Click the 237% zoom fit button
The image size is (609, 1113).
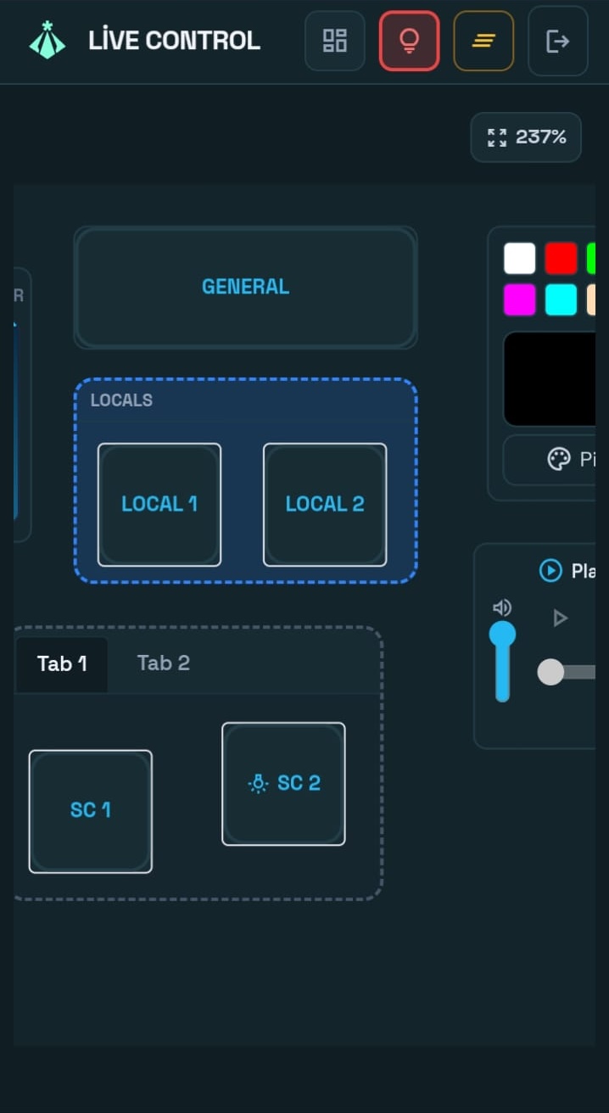[526, 137]
